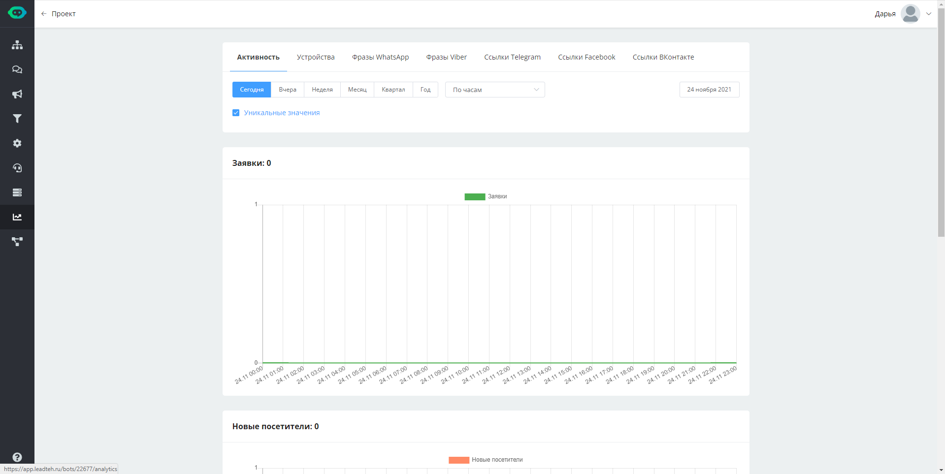Open the settings gear icon
Viewport: 945px width, 474px height.
(x=17, y=143)
